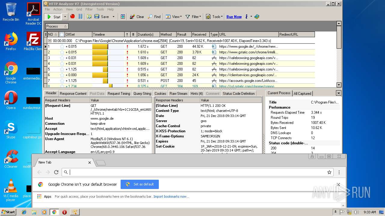385x216 pixels.
Task: Click the Process grouping header
Action: [x=56, y=26]
